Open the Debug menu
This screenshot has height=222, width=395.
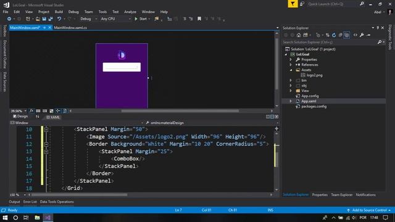coord(73,12)
